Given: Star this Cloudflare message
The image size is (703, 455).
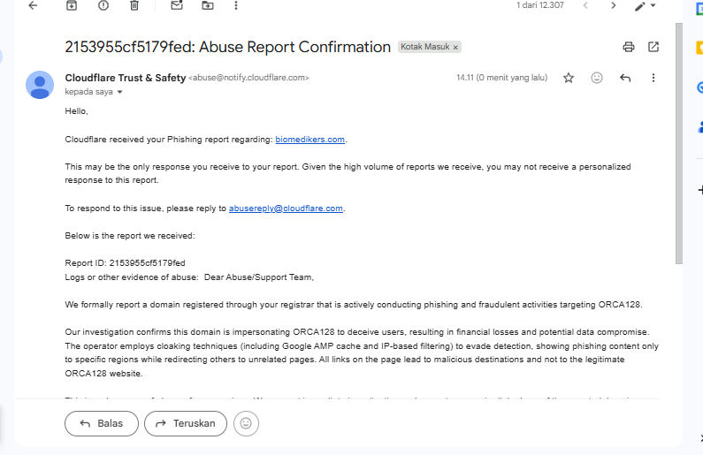Looking at the screenshot, I should [569, 78].
